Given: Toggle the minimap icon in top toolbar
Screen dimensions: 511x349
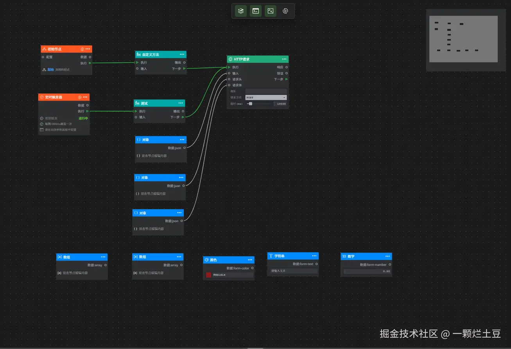Looking at the screenshot, I should 270,11.
